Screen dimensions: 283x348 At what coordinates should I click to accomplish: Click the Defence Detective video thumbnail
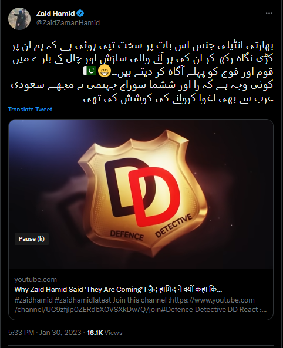[141, 194]
